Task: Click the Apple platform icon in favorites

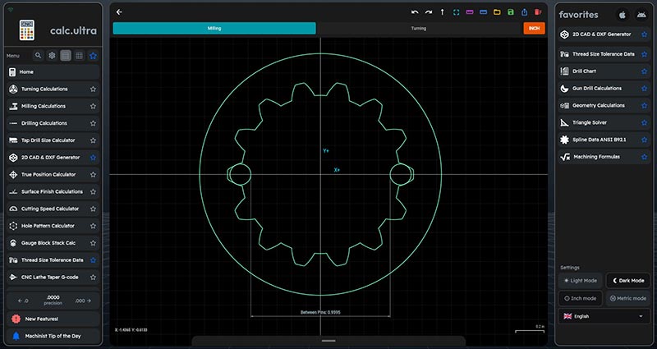Action: (623, 14)
